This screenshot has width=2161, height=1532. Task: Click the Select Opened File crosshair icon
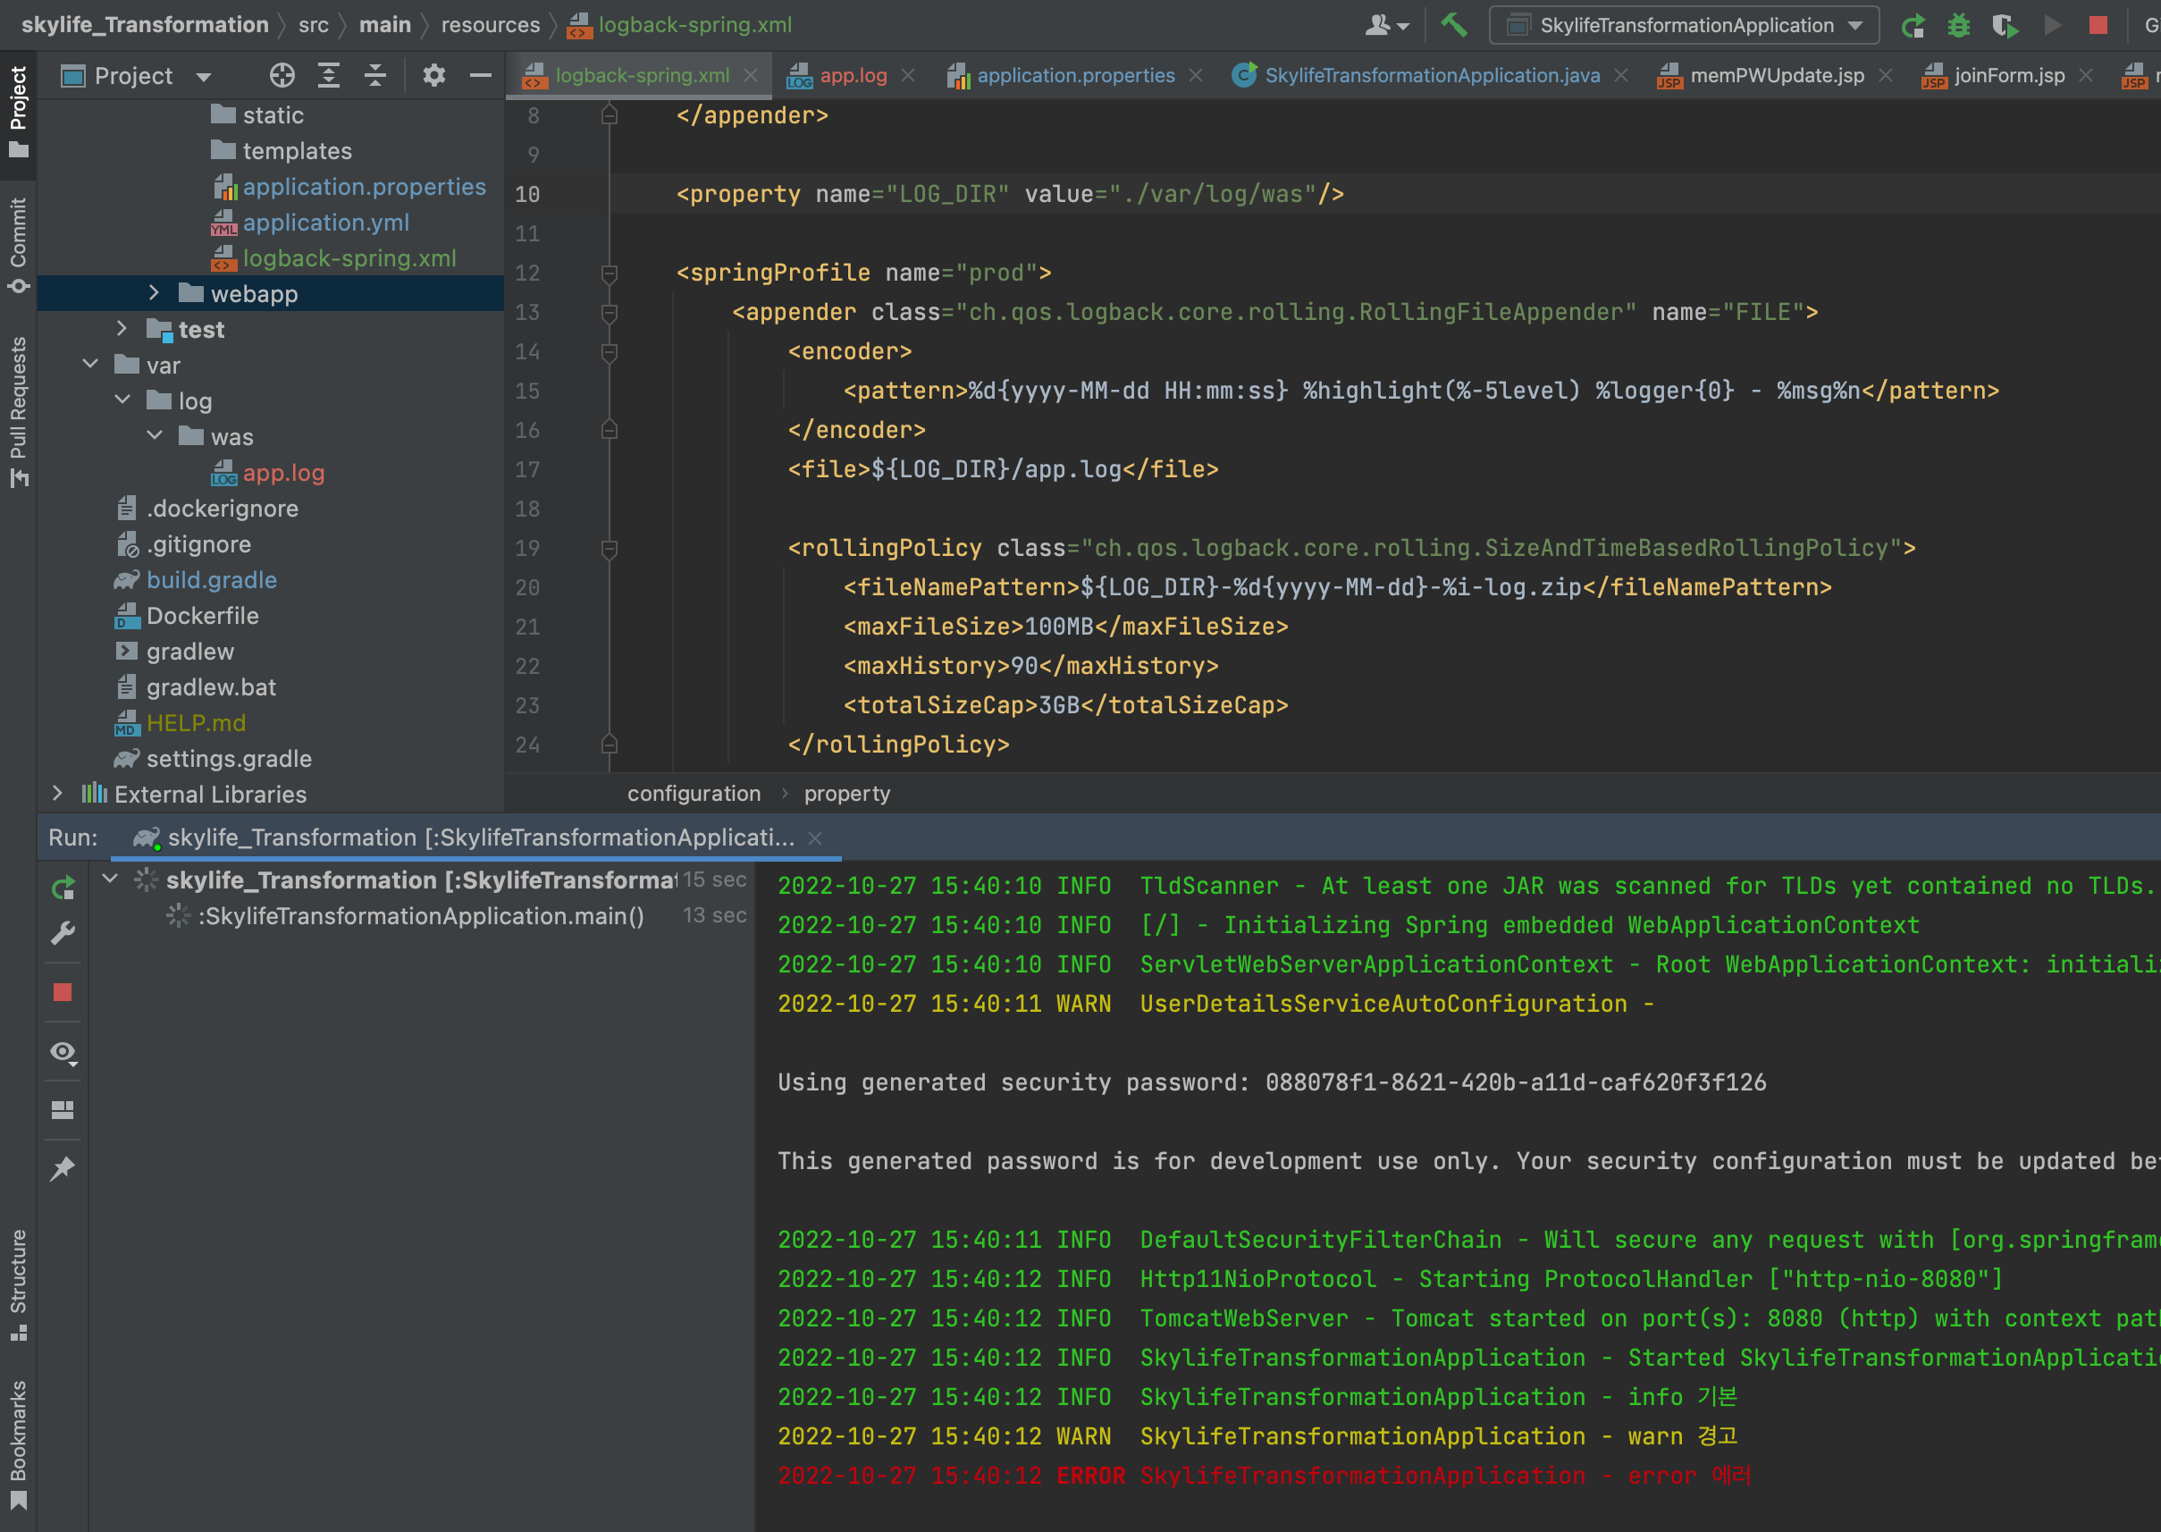pos(282,75)
